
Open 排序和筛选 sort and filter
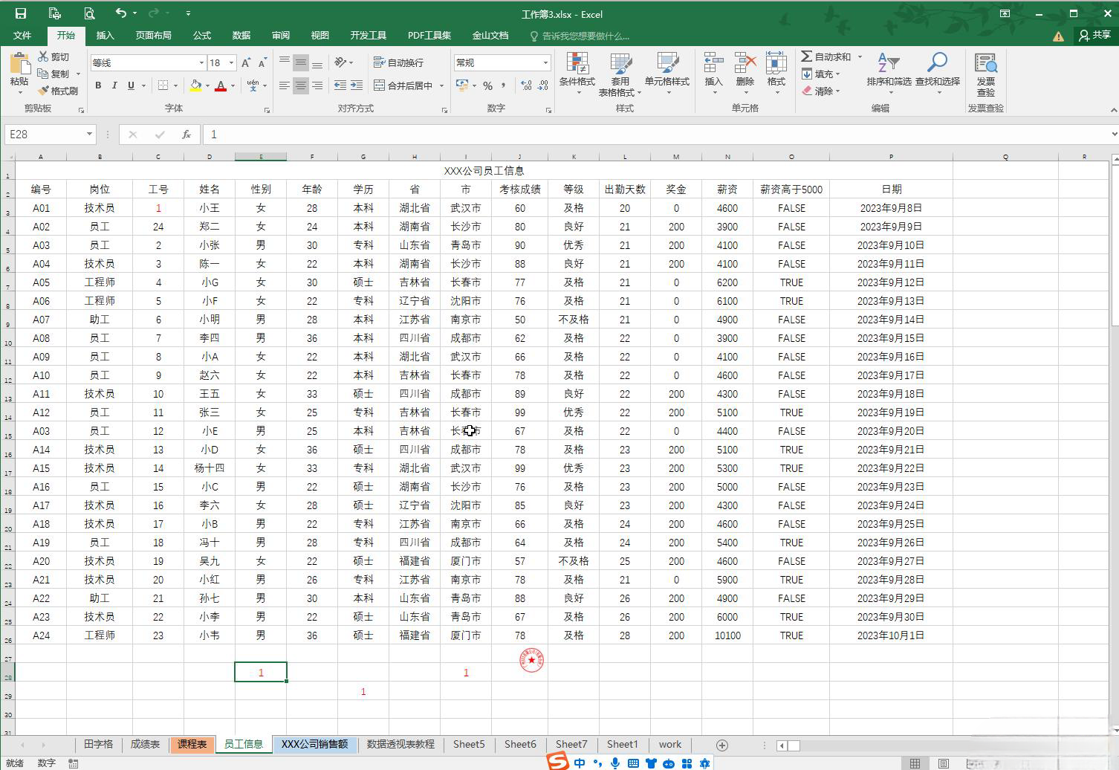click(x=889, y=74)
